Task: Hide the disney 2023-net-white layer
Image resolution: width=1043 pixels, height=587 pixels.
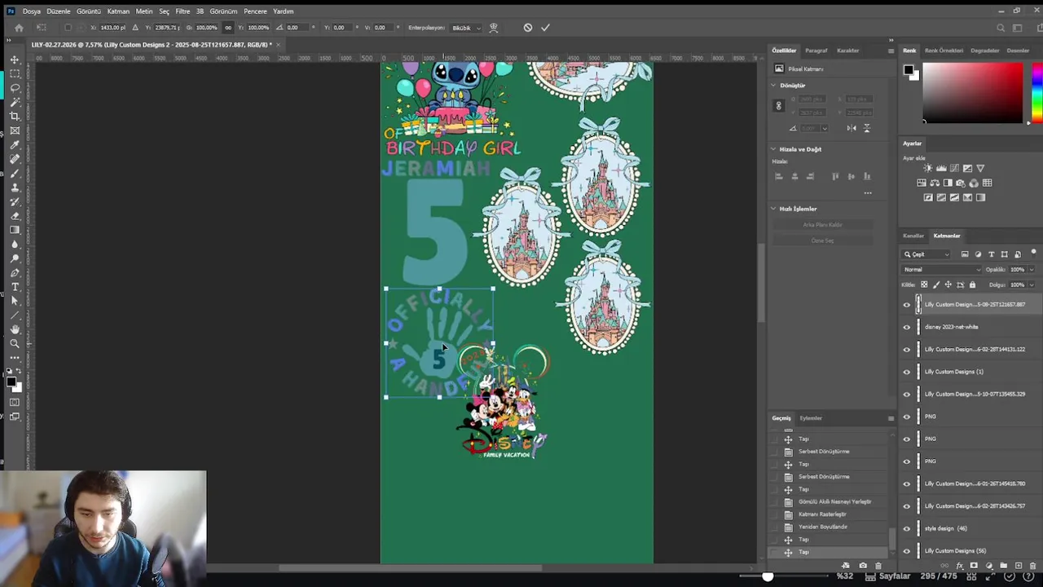Action: 907,327
